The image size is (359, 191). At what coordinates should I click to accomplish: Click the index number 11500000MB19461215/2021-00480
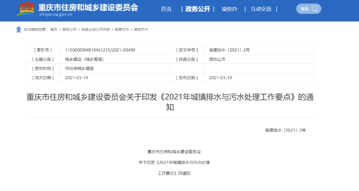tap(100, 50)
